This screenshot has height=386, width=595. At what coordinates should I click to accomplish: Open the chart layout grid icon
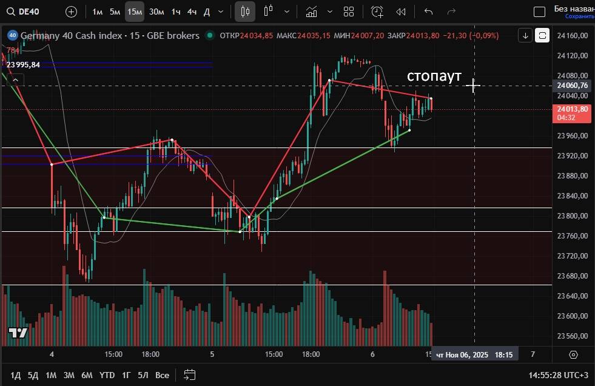[x=349, y=12]
